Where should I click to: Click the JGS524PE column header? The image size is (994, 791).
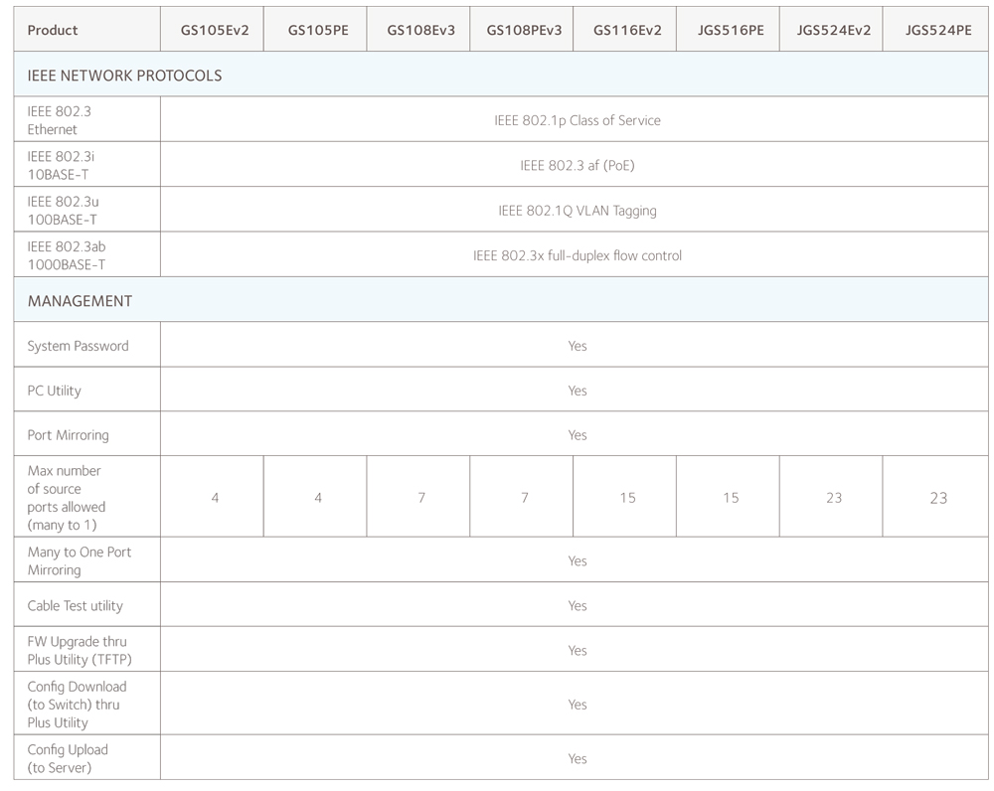click(x=937, y=30)
